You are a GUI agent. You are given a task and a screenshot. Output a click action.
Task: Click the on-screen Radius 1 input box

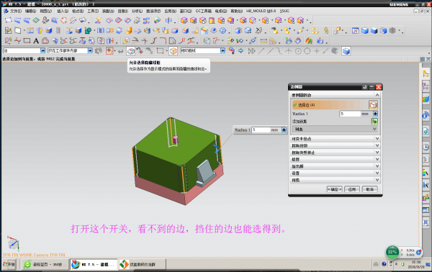point(261,130)
